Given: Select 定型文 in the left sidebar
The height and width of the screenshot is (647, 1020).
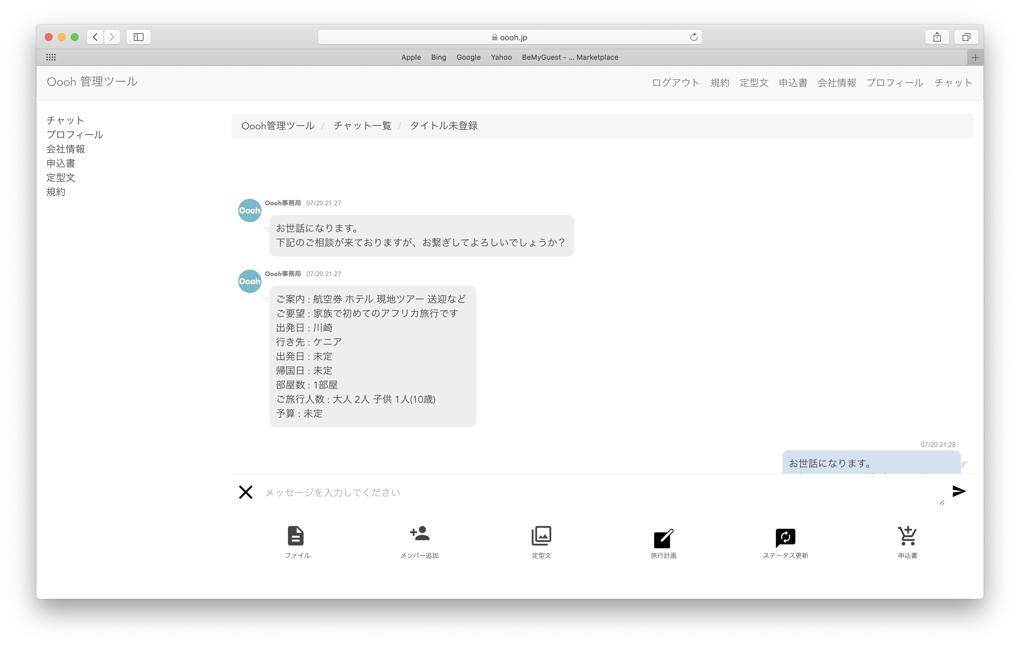Looking at the screenshot, I should click(61, 178).
